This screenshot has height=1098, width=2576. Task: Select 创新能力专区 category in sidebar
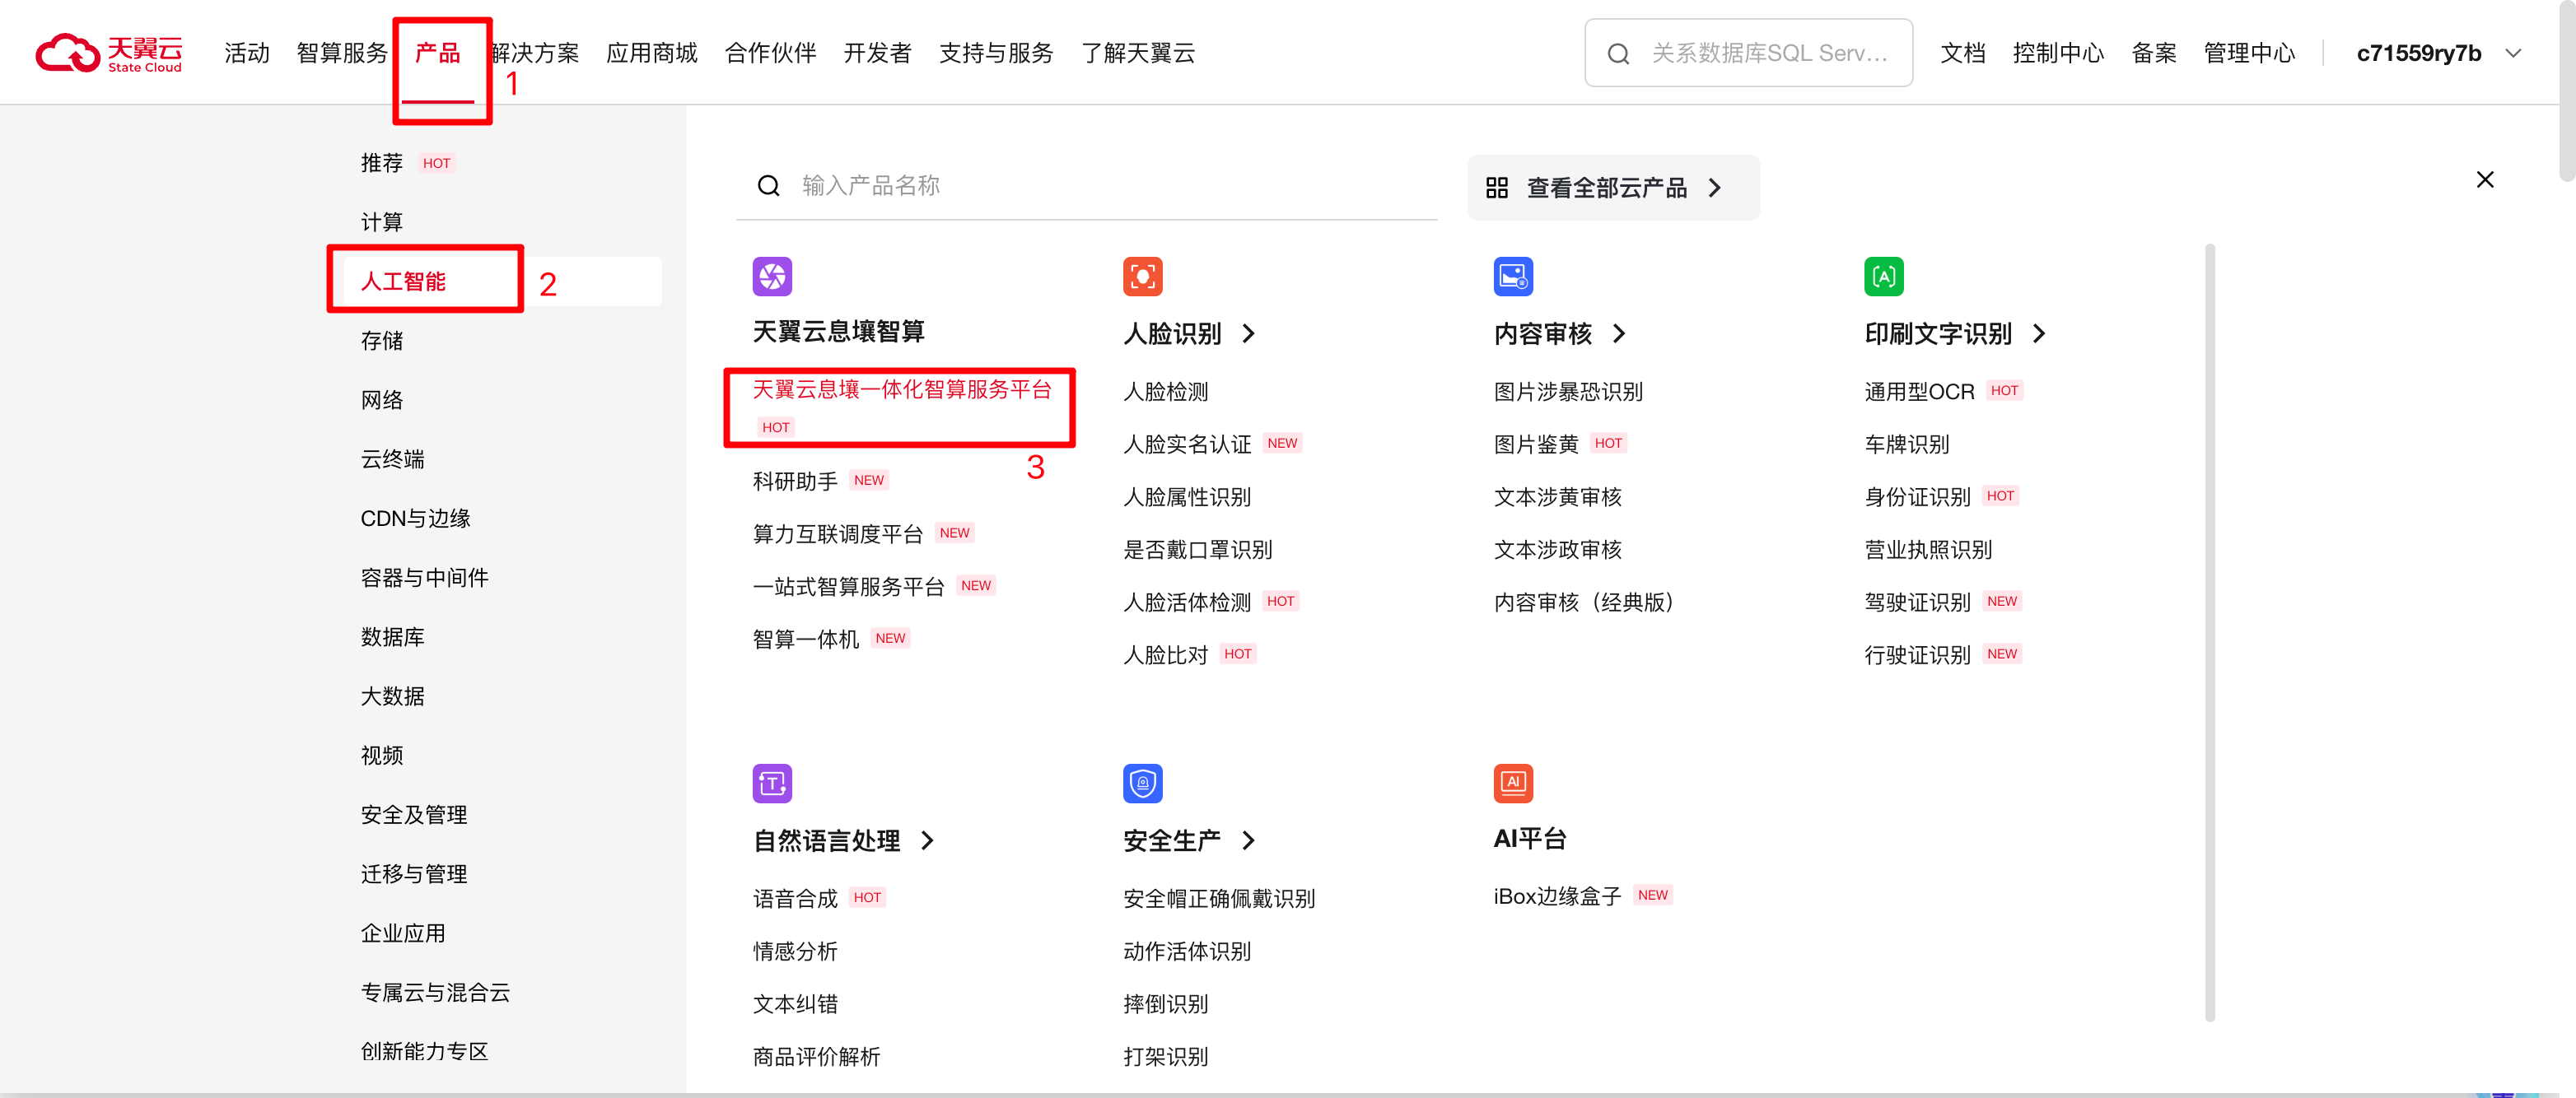(425, 1051)
